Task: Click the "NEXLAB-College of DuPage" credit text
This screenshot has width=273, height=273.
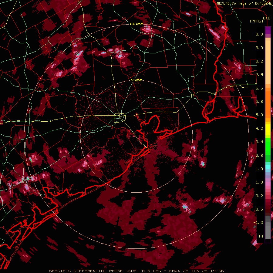Action: (x=242, y=3)
